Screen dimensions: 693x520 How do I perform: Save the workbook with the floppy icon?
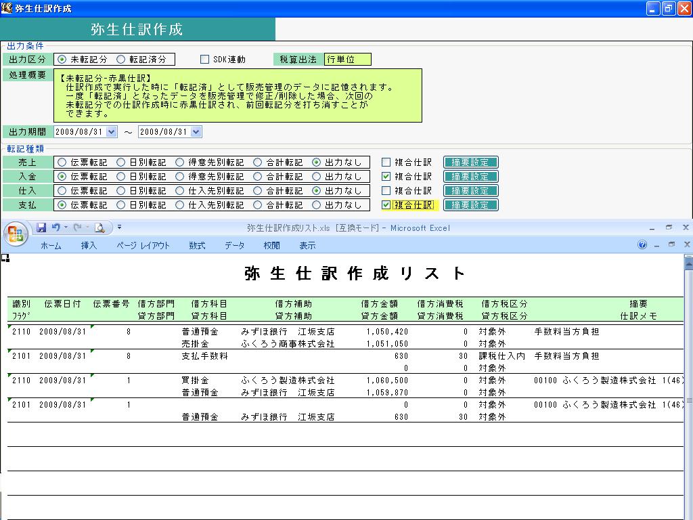[x=41, y=227]
